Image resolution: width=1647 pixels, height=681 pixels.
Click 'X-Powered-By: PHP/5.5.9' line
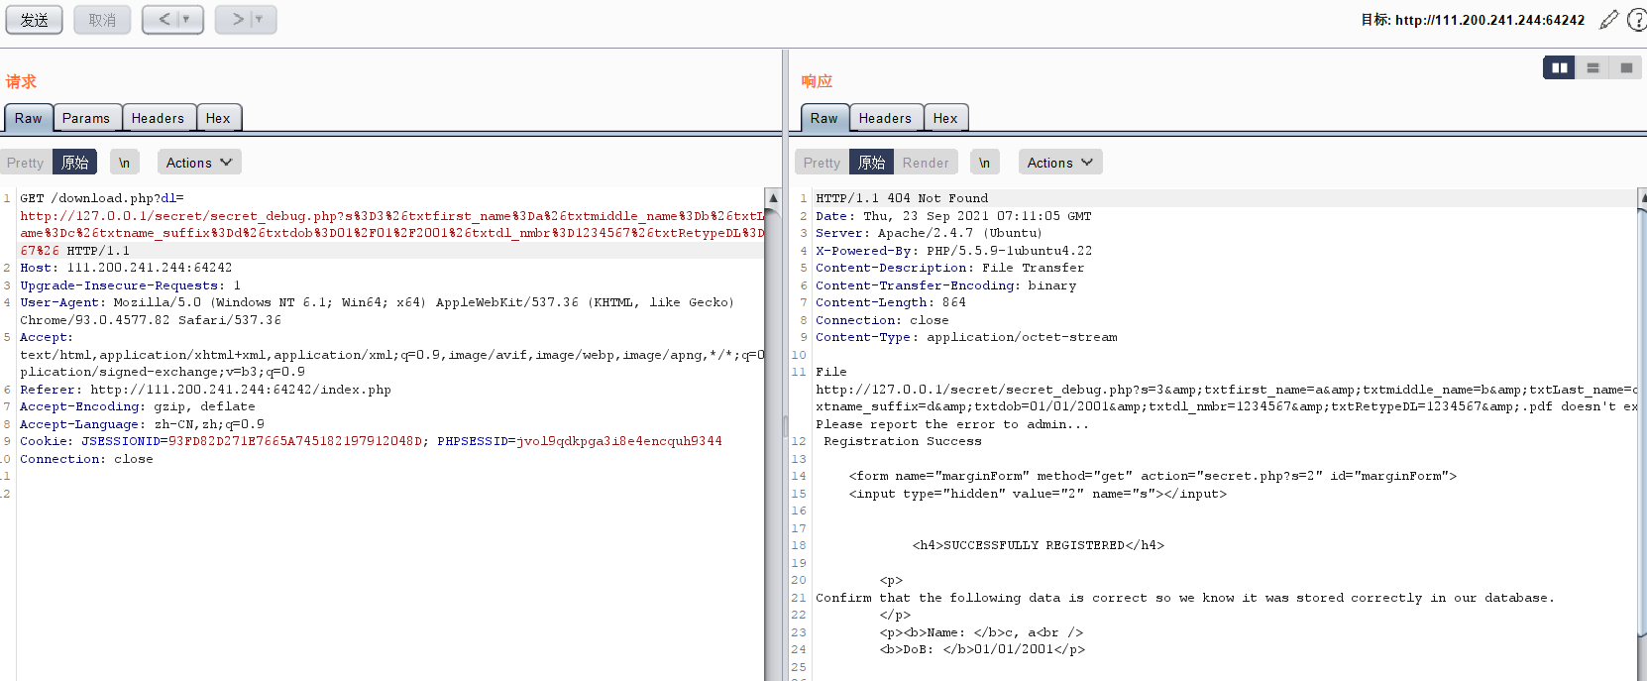click(x=953, y=251)
